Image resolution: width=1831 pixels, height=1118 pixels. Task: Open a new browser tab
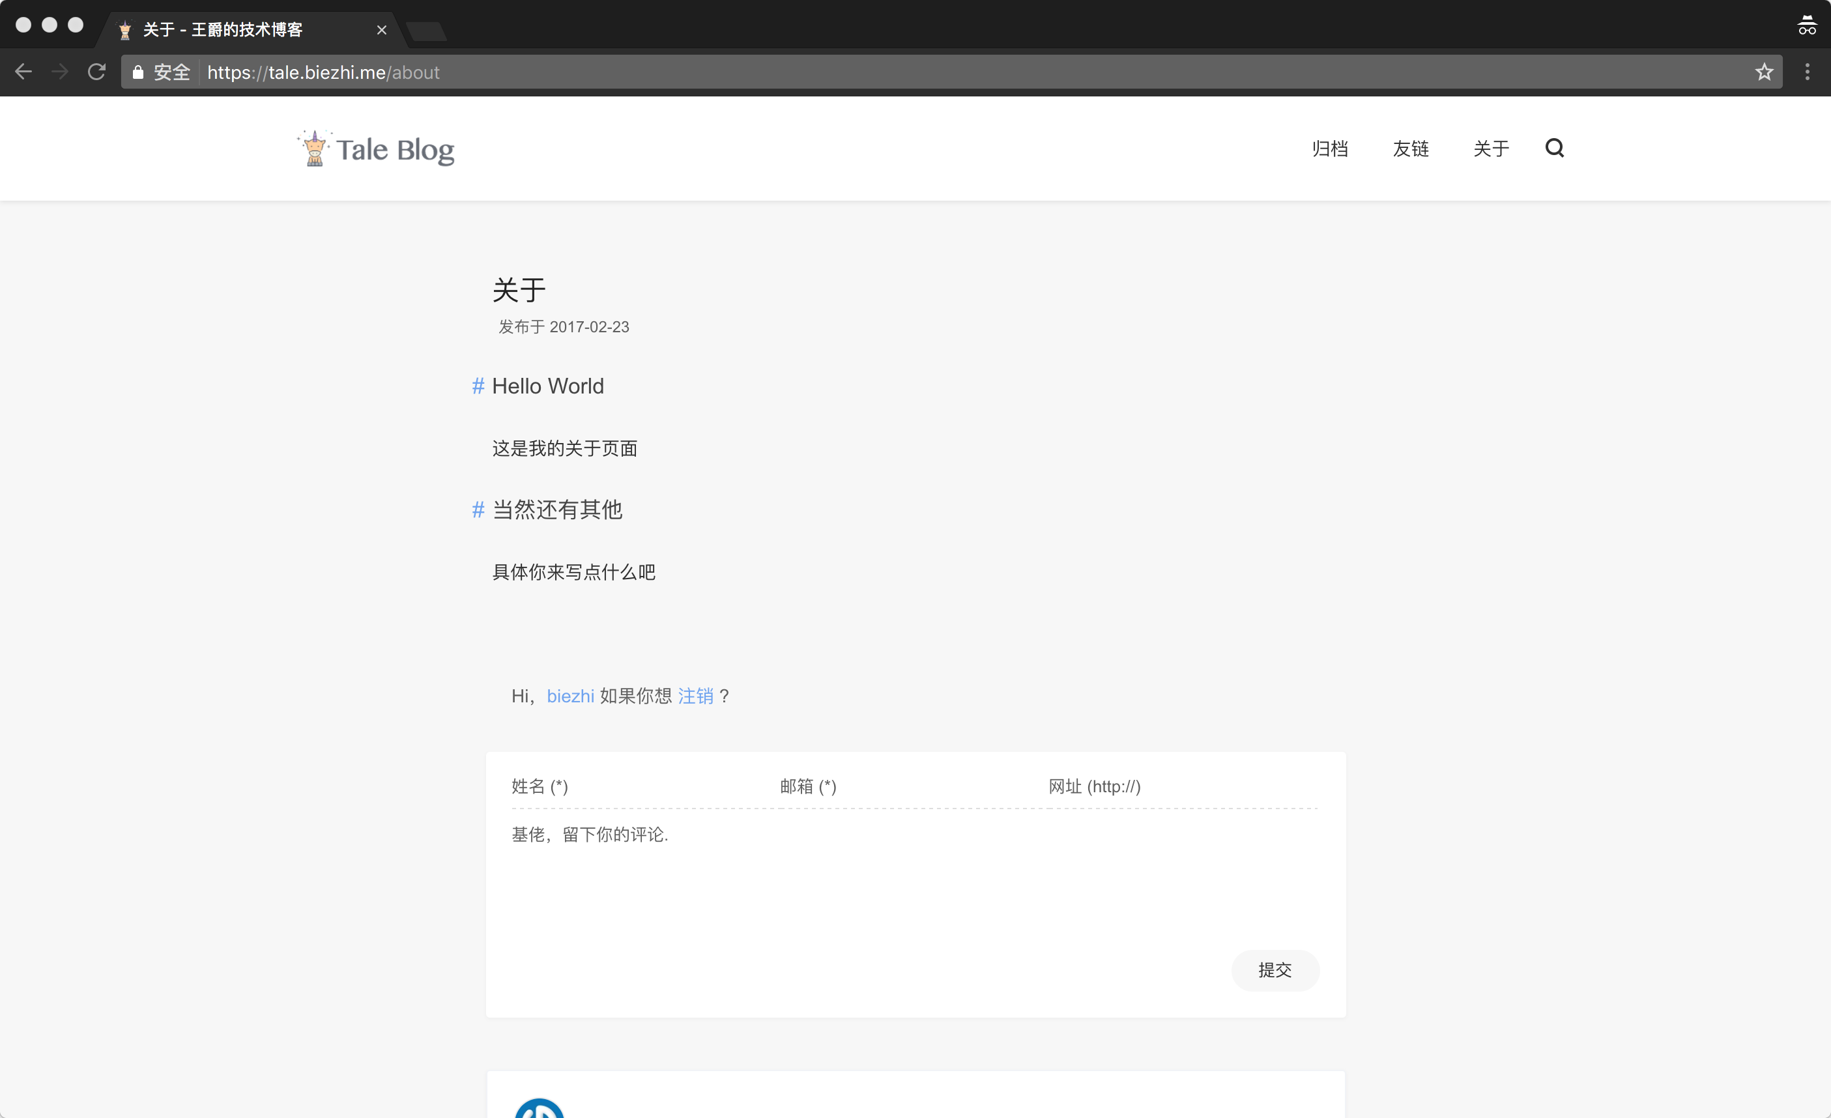[x=427, y=31]
